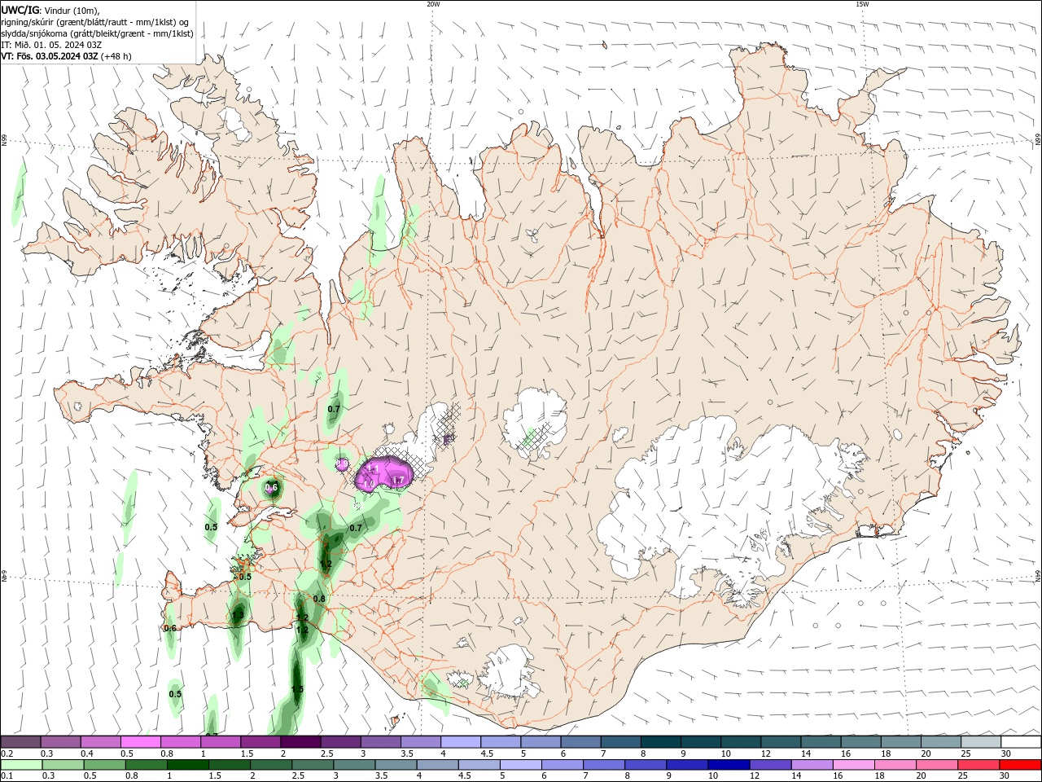Pick the bright pink snow swatch starting at 0.5
Screen dimensions: 1042x782
click(140, 741)
